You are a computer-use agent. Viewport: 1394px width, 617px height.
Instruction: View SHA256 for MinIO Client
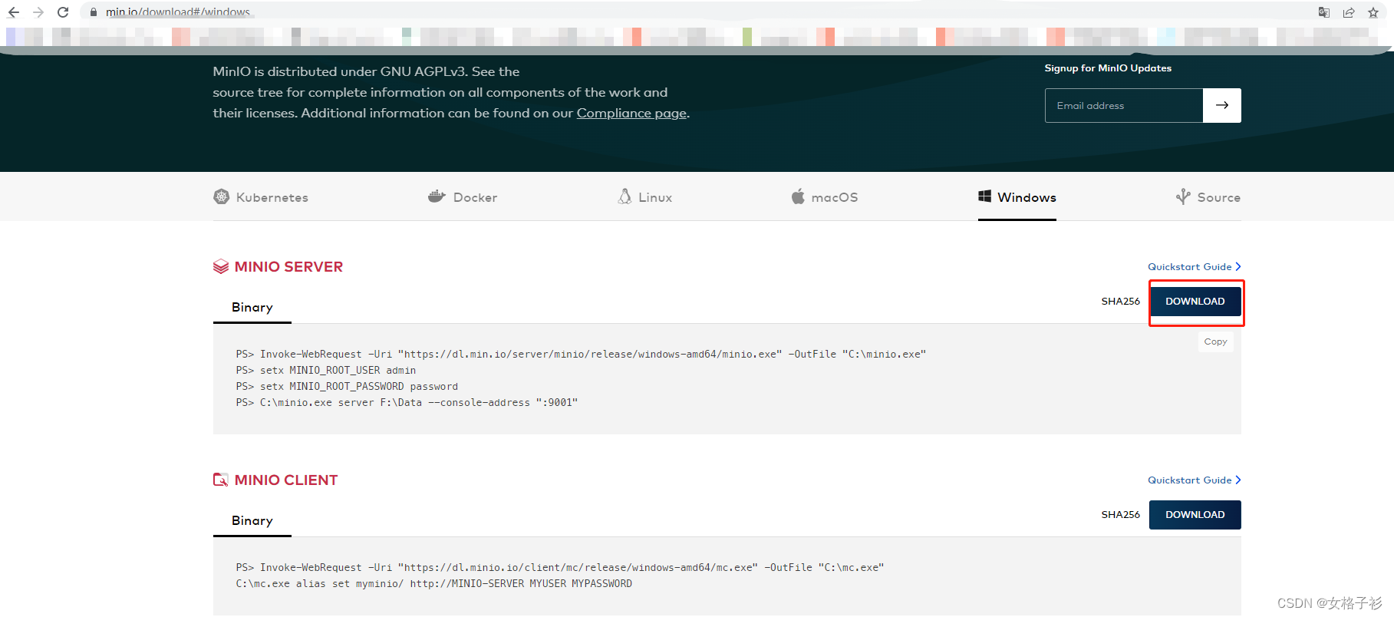[1121, 515]
